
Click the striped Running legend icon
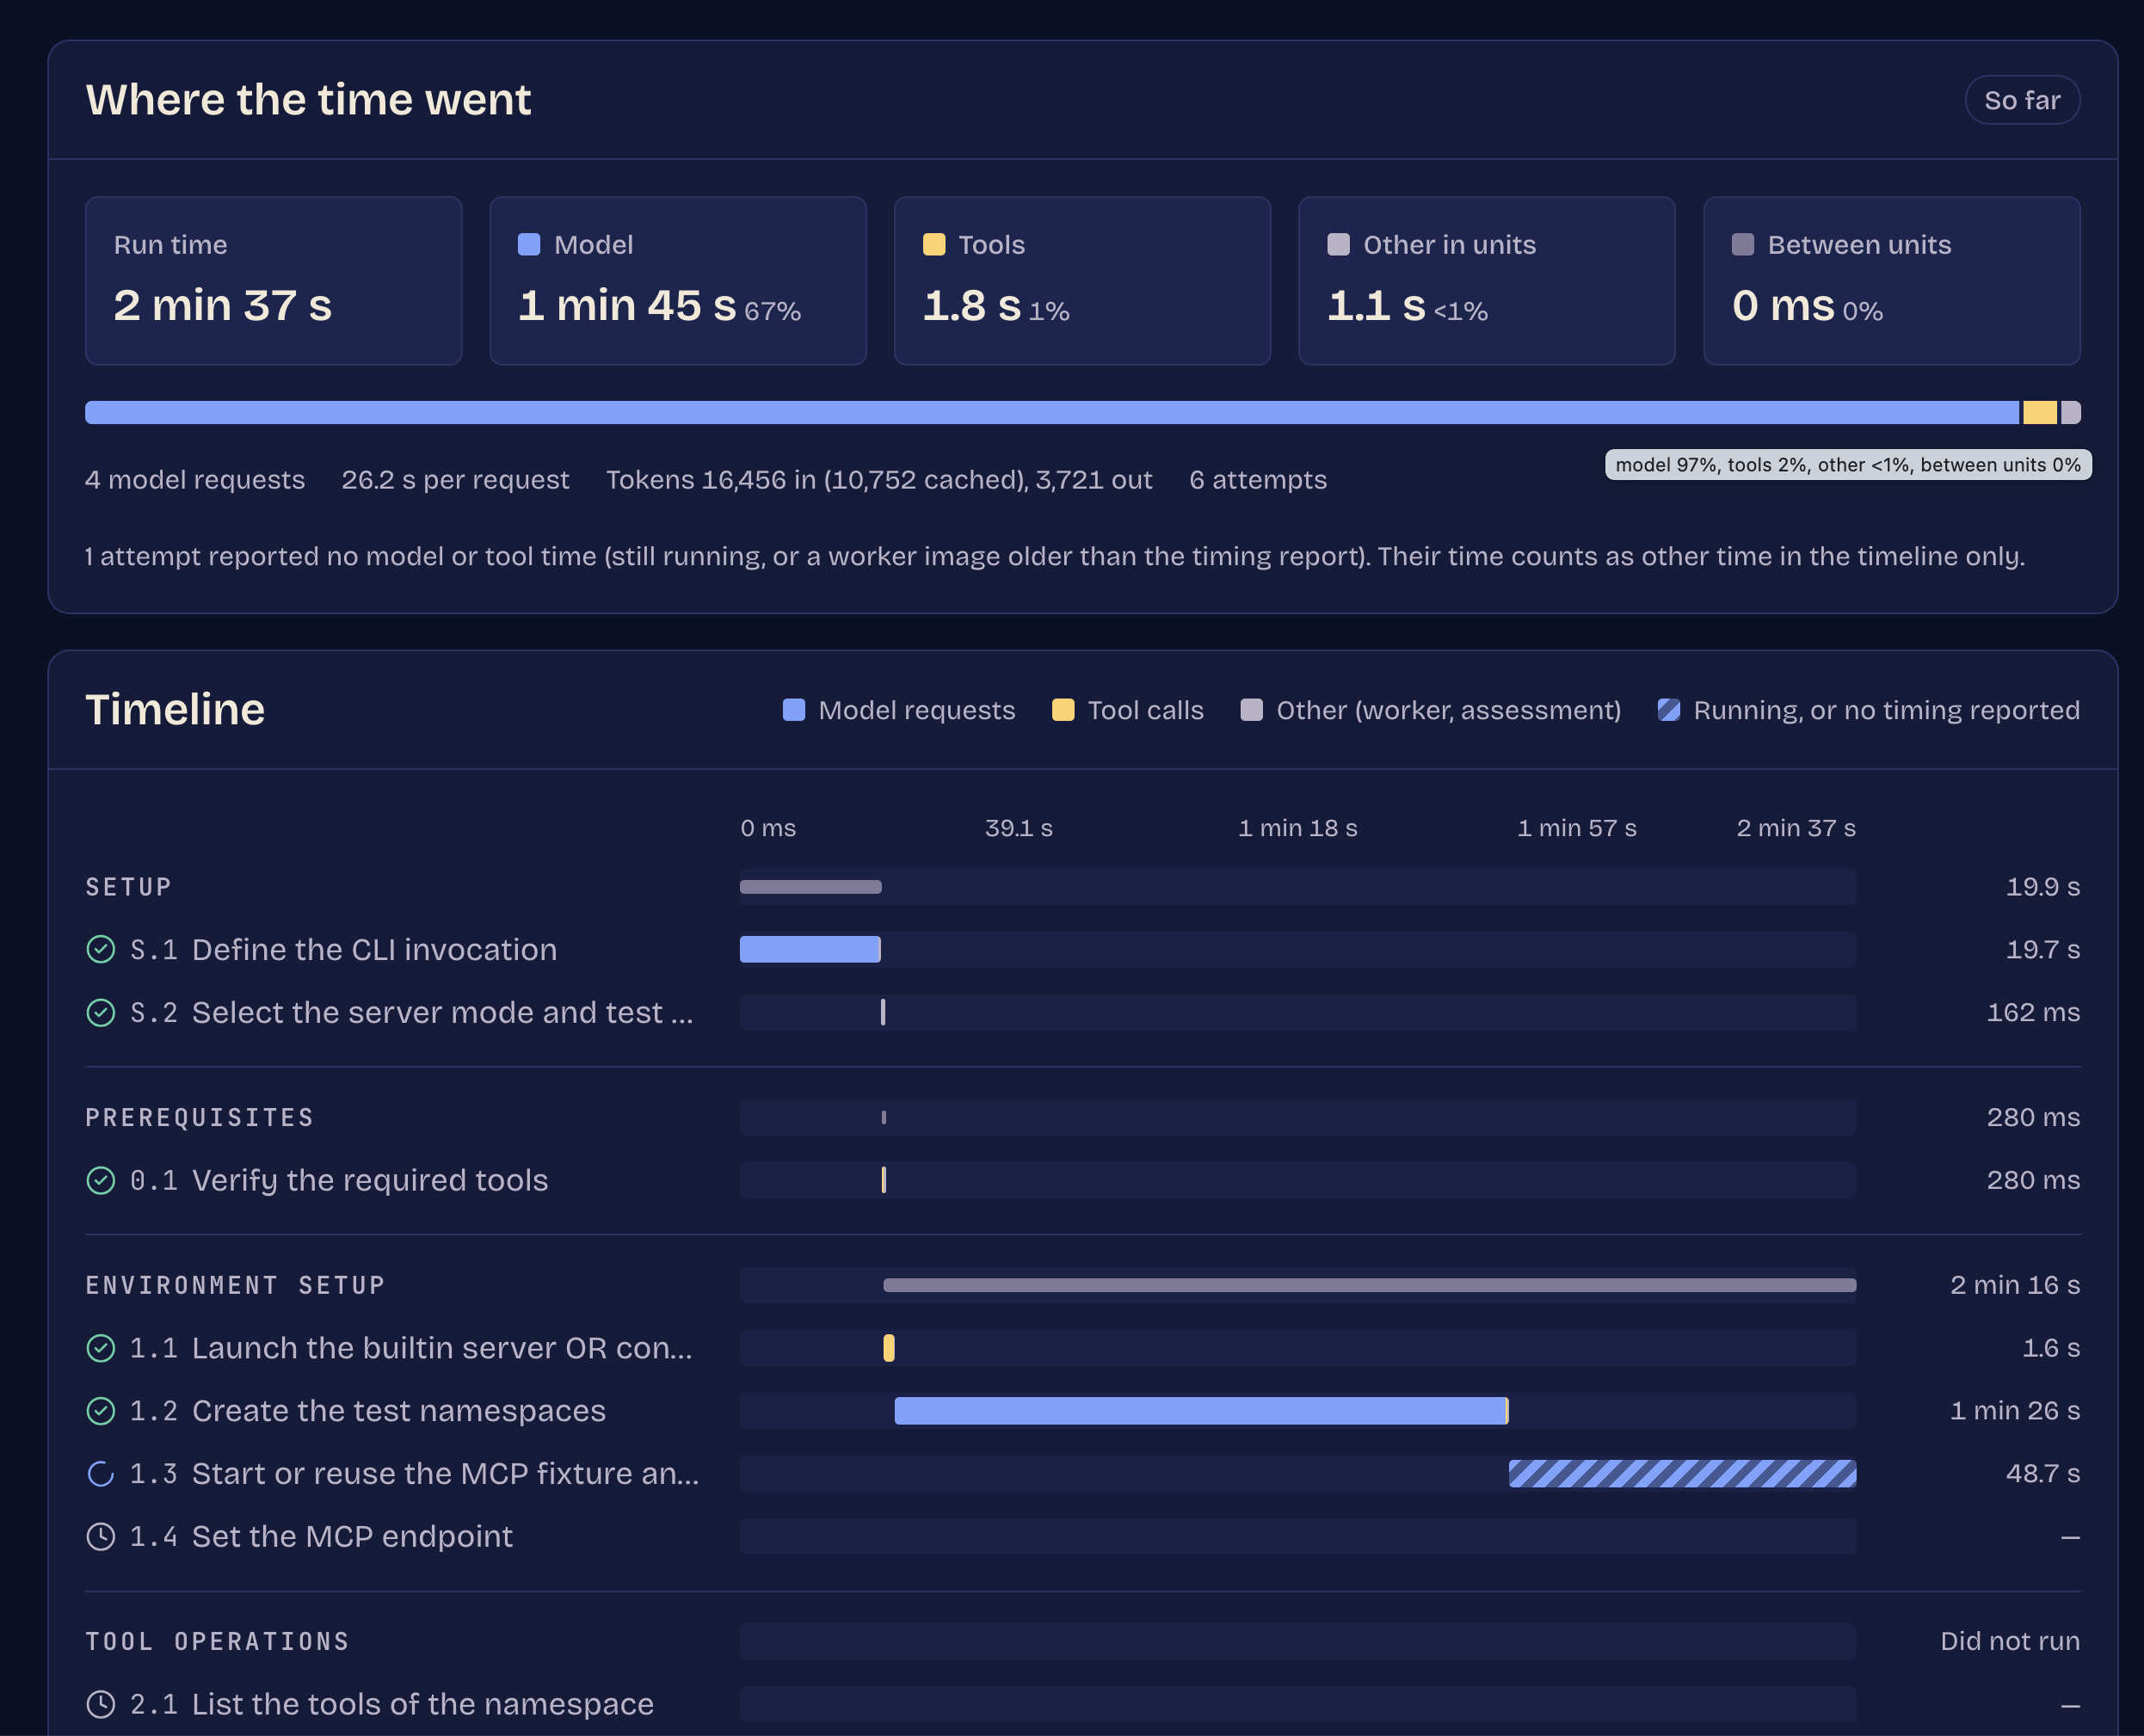1669,710
